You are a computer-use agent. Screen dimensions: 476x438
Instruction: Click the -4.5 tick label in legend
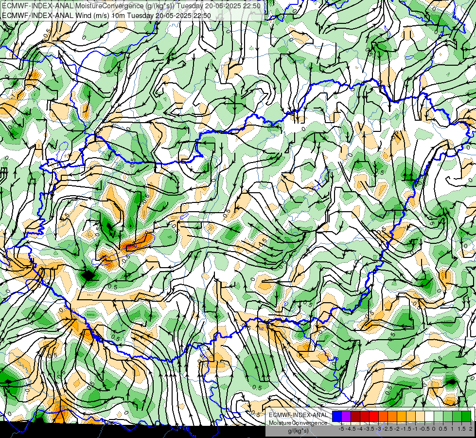(x=351, y=429)
